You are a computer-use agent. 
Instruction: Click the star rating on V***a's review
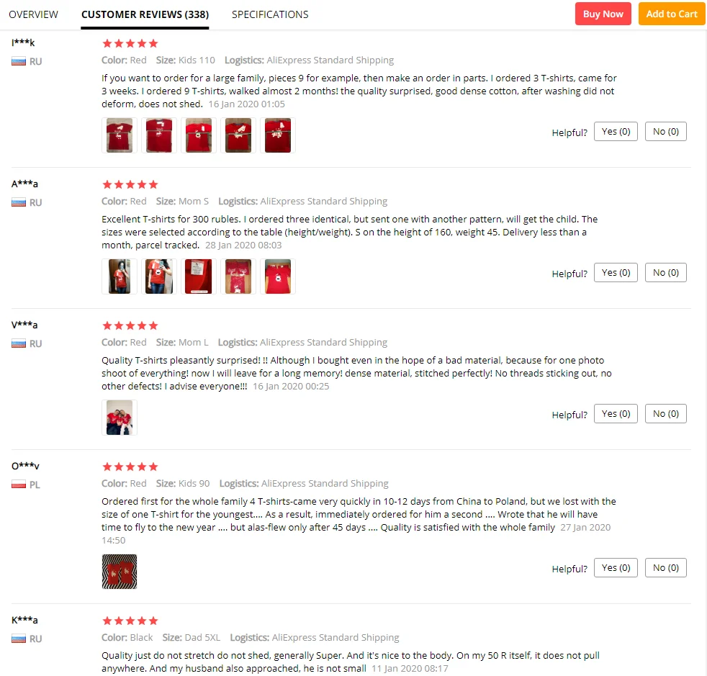click(130, 325)
